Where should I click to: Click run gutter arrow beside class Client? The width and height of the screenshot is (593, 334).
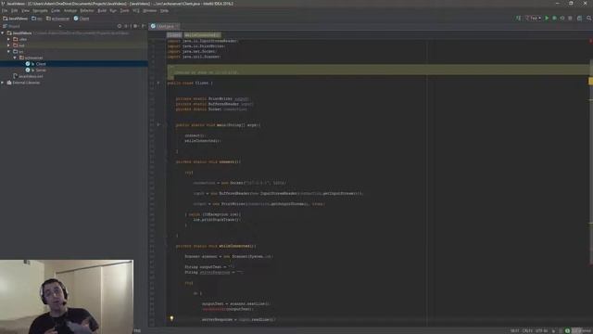158,83
